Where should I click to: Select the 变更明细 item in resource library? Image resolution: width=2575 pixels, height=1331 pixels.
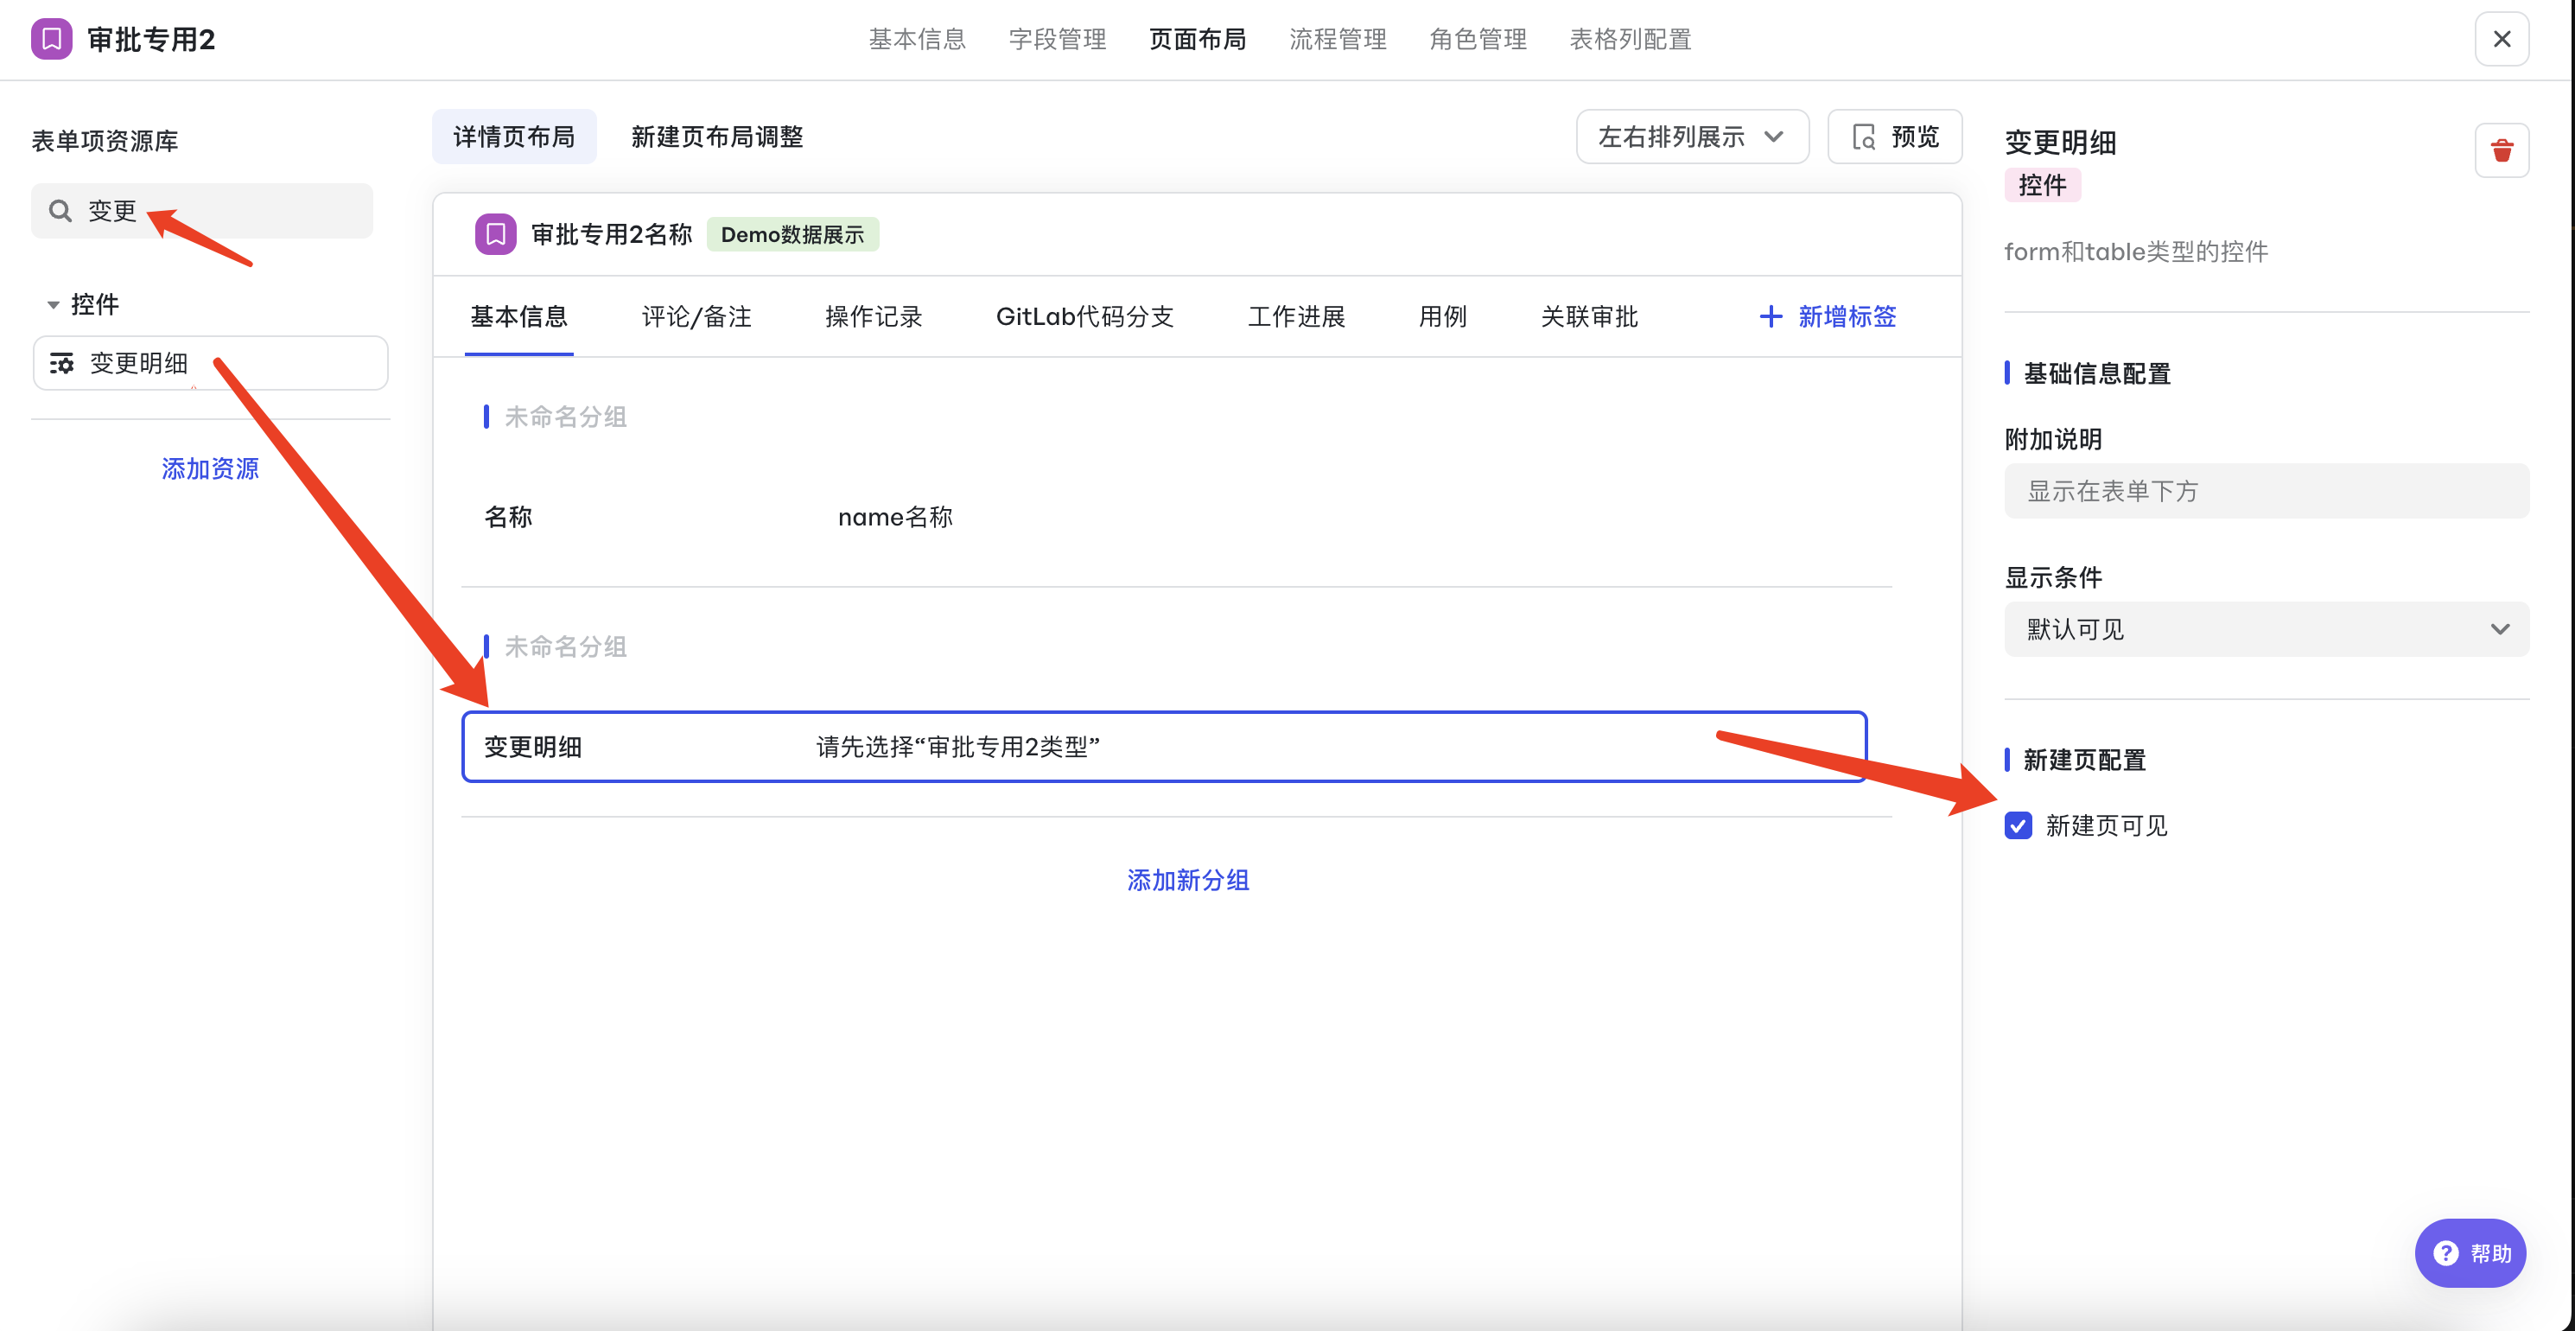210,363
